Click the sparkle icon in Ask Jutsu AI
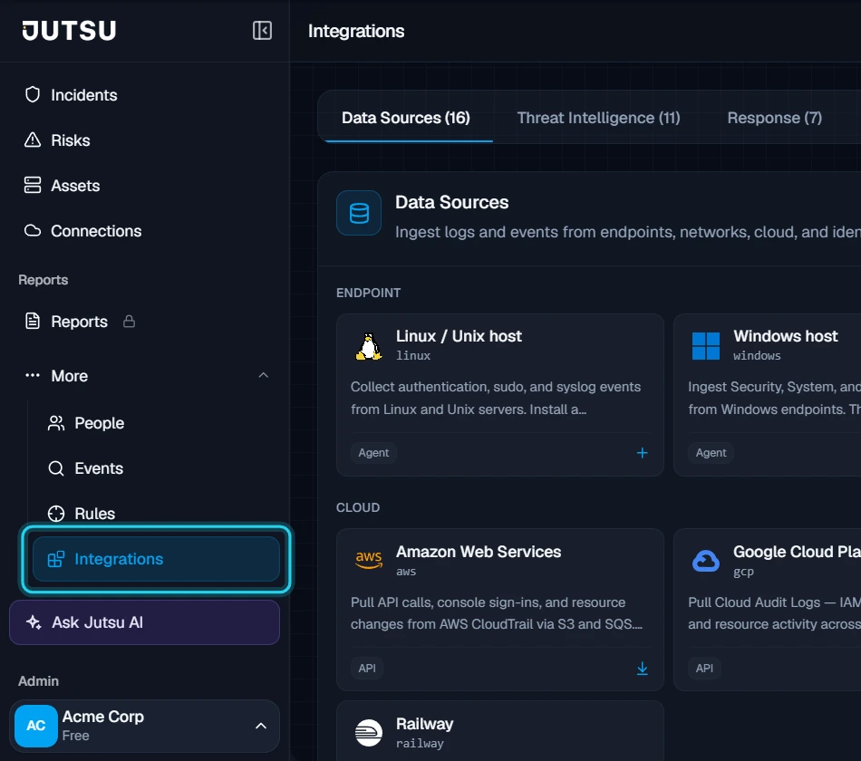This screenshot has width=861, height=761. click(x=34, y=622)
